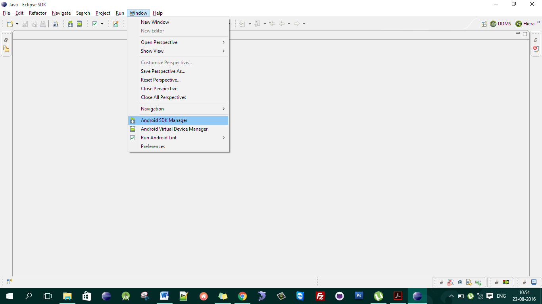Image resolution: width=542 pixels, height=304 pixels.
Task: Click the binary 010 toolbar icon
Action: click(x=56, y=24)
